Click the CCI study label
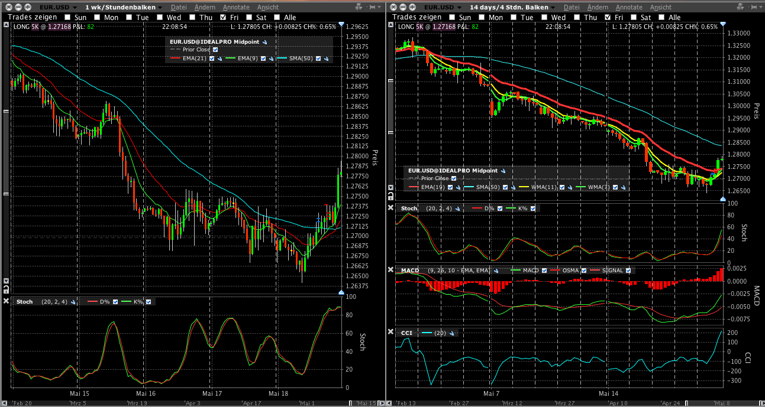Screen dimensions: 765x407 pos(406,333)
